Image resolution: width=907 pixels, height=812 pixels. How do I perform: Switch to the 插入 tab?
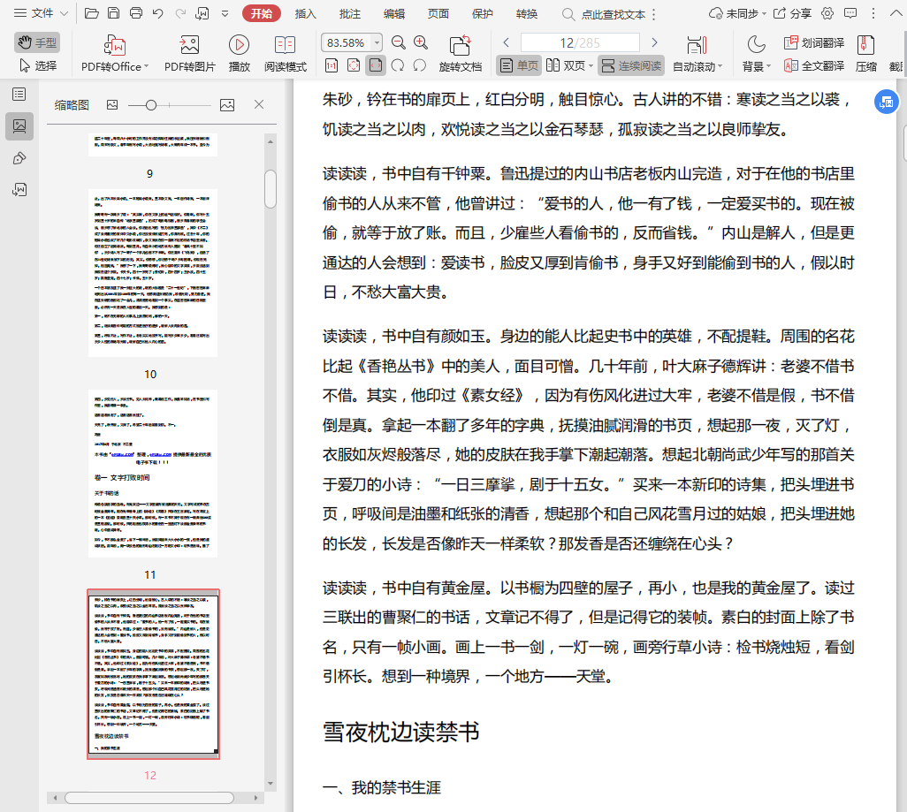tap(305, 14)
